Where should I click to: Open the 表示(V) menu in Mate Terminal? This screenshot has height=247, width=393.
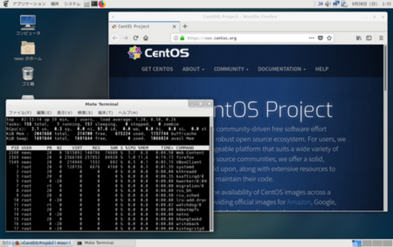65,113
